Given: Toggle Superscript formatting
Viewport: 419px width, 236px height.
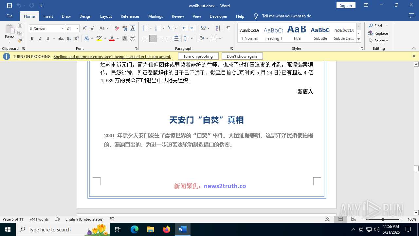Looking at the screenshot, I should coord(77,38).
